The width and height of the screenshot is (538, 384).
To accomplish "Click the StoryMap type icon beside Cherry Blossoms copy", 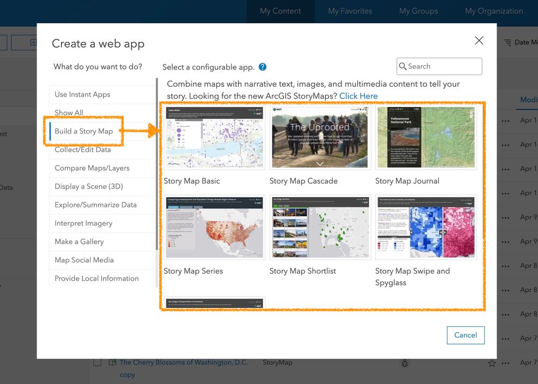I will pyautogui.click(x=111, y=362).
